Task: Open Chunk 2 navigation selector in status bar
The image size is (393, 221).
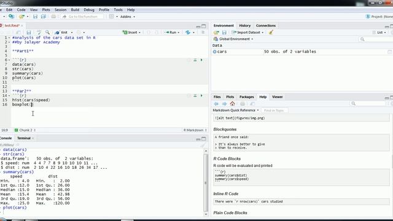Action: [25, 130]
